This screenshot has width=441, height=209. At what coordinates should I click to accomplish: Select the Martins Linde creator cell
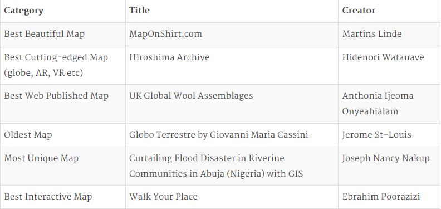[x=372, y=34]
